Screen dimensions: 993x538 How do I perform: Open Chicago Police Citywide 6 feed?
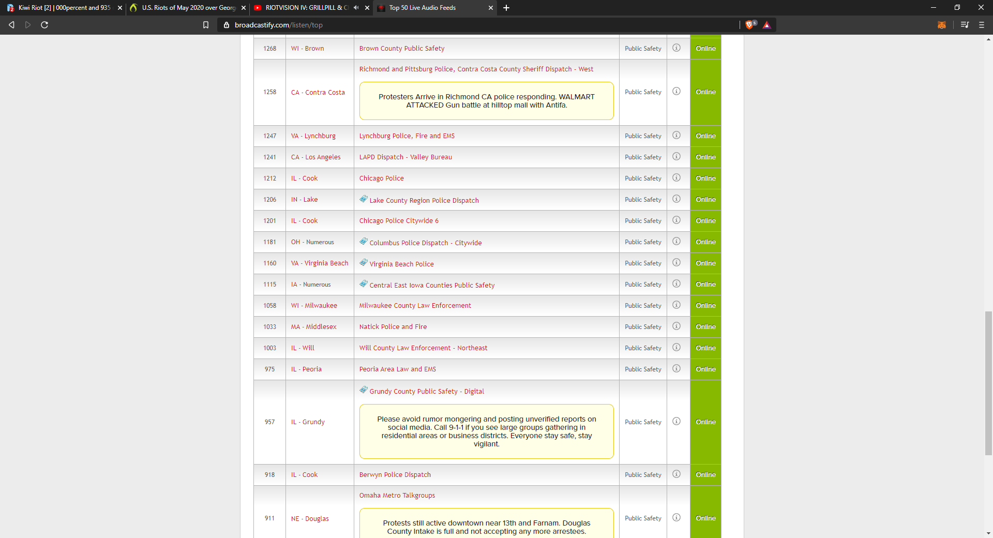(x=399, y=221)
